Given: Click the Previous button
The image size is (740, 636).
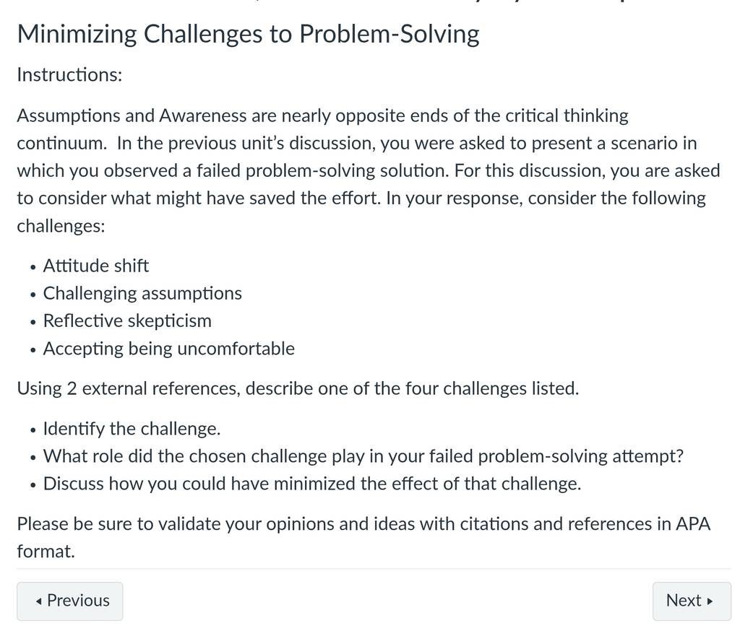Looking at the screenshot, I should pos(70,601).
